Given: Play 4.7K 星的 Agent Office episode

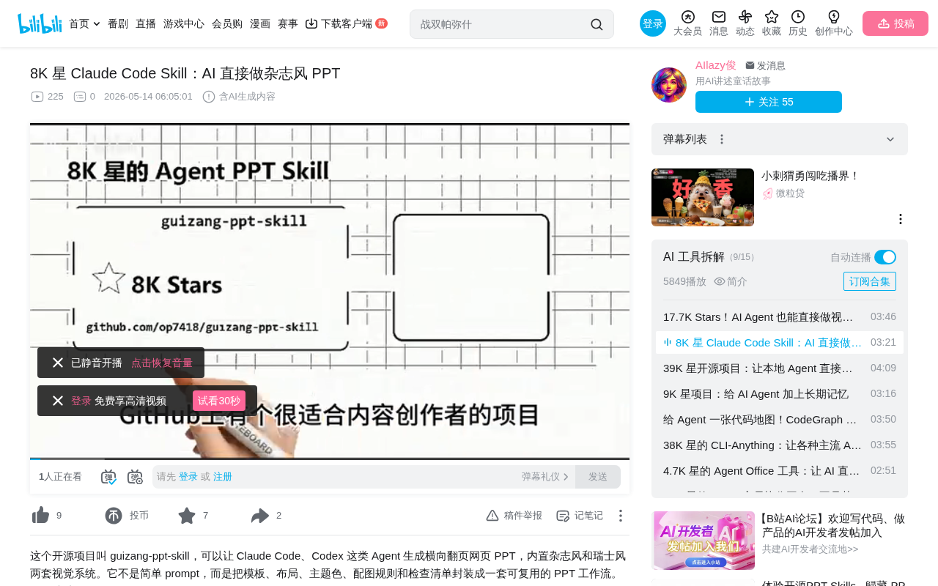Looking at the screenshot, I should [780, 471].
